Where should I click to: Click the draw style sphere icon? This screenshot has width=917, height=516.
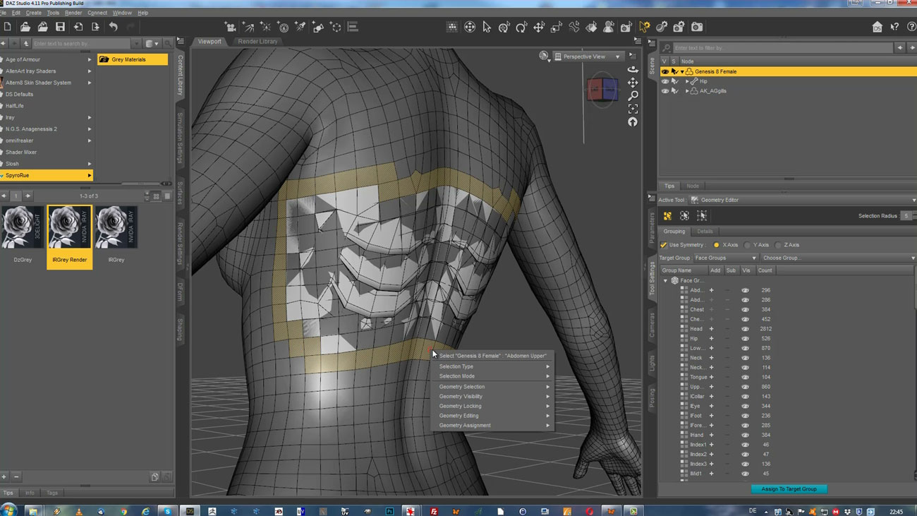point(544,56)
